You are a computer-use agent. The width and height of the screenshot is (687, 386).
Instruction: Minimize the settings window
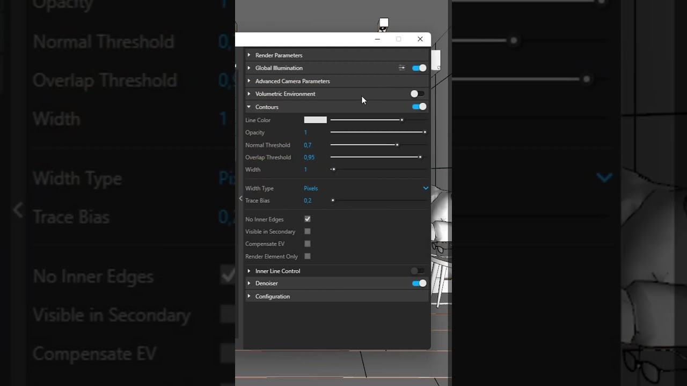(x=377, y=39)
